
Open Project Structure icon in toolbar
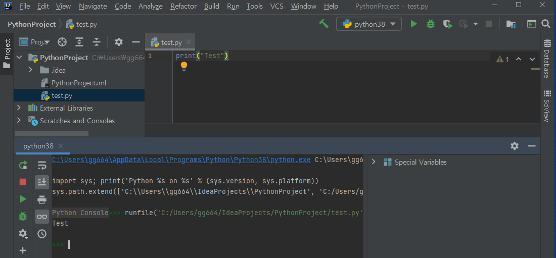click(511, 24)
